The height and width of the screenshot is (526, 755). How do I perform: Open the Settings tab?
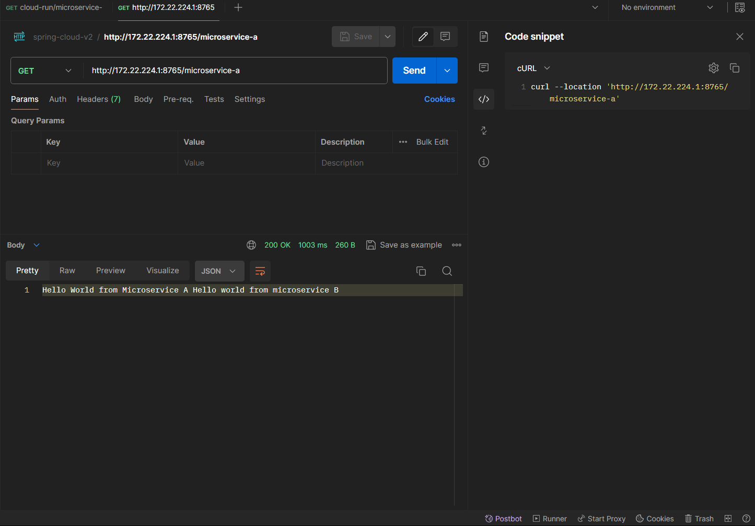pos(250,99)
